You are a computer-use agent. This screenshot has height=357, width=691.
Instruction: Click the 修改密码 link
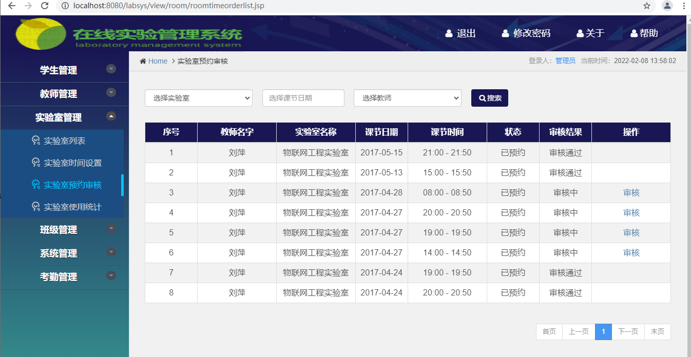532,33
